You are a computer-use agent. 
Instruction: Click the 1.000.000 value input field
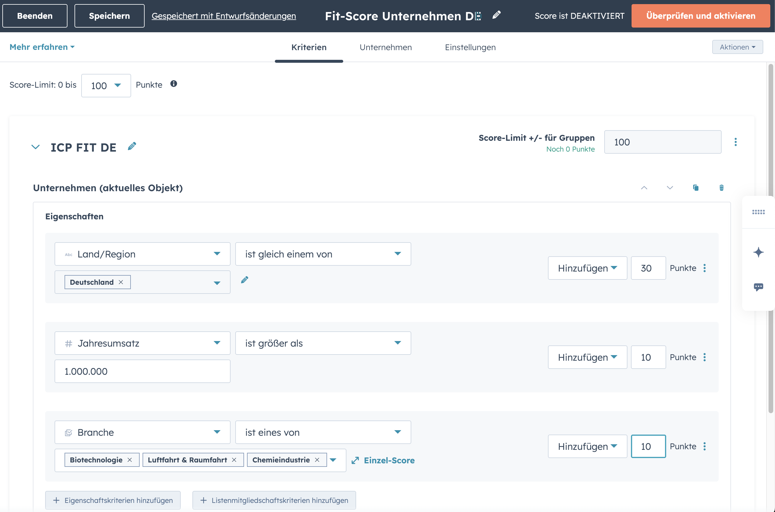tap(142, 371)
